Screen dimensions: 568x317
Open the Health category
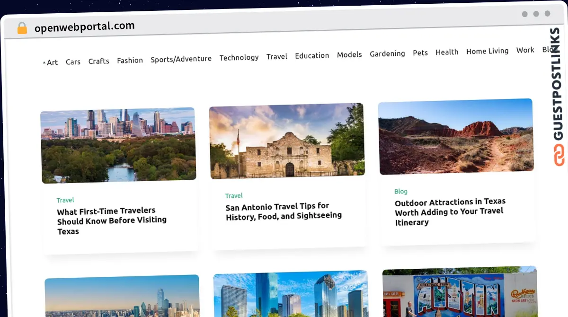coord(447,52)
